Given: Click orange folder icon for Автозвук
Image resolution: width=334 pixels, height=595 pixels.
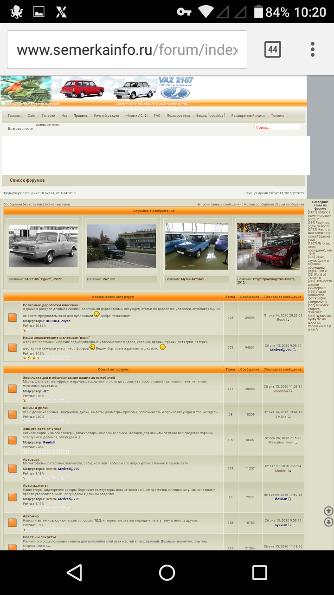Looking at the screenshot, I should [13, 469].
